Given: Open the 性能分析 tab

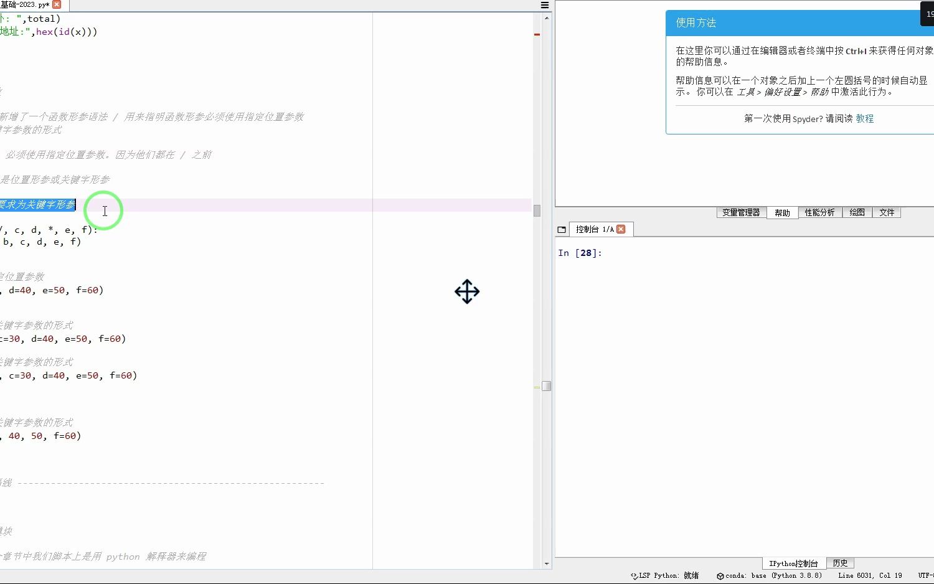Looking at the screenshot, I should point(819,212).
